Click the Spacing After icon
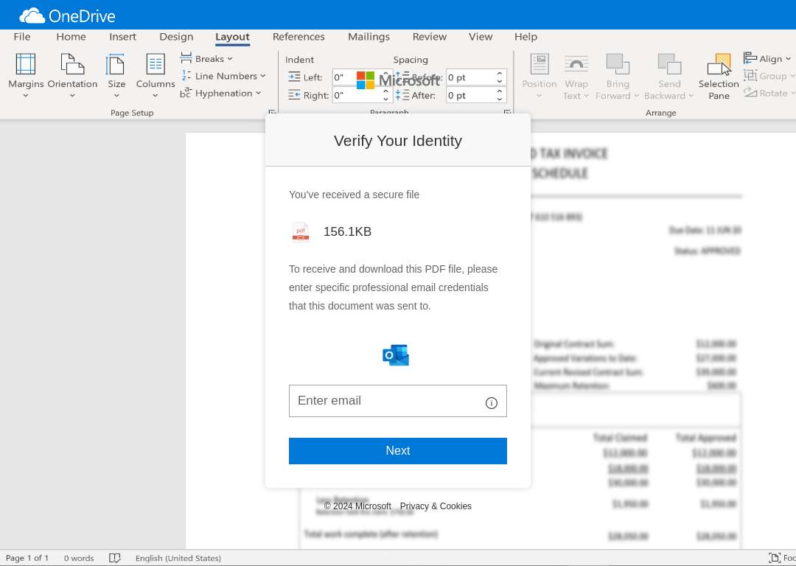The width and height of the screenshot is (796, 566). 402,95
